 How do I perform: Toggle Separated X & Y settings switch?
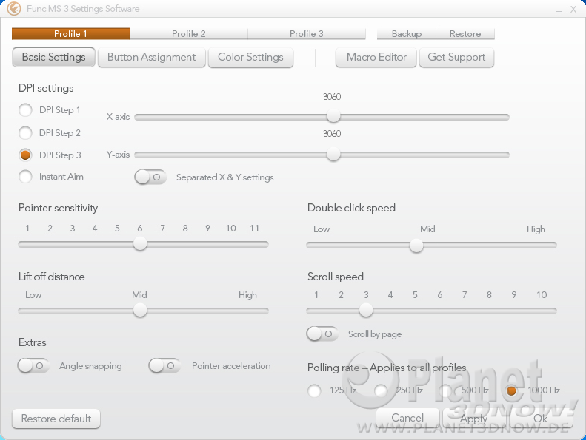[150, 177]
